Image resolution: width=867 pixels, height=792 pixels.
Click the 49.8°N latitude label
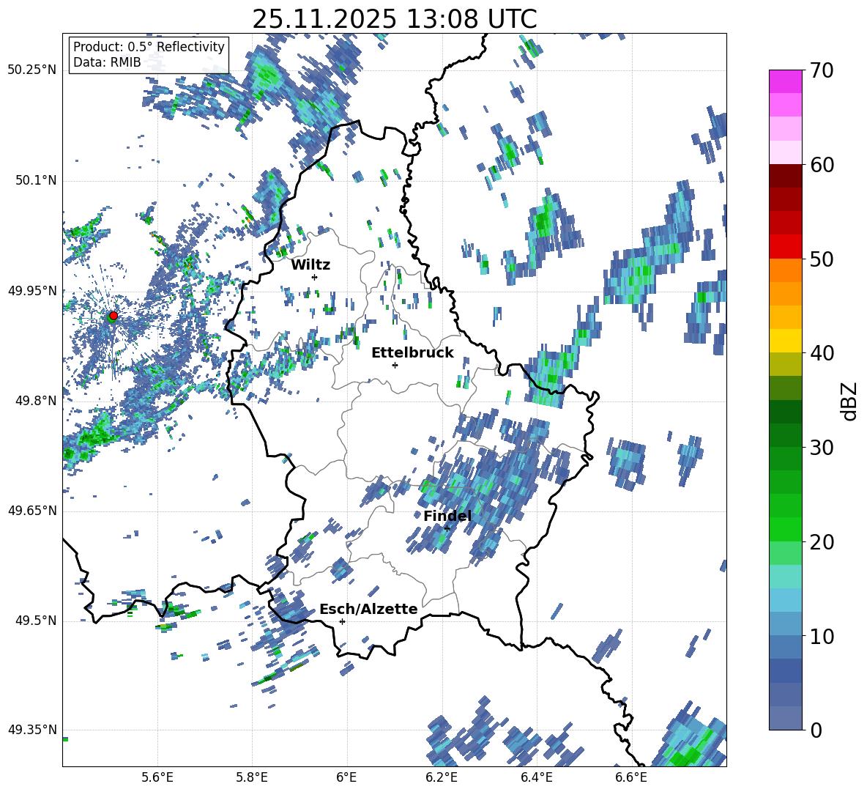[35, 401]
